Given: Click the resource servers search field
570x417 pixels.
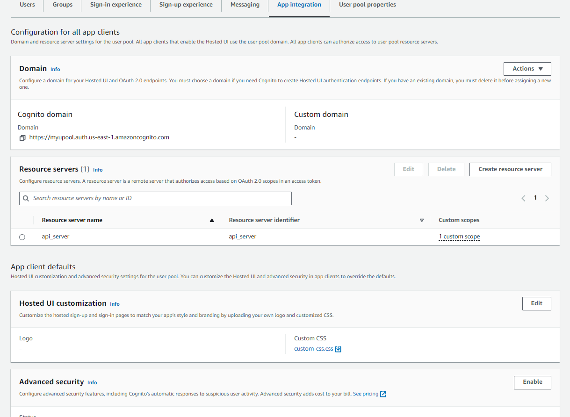Looking at the screenshot, I should (x=159, y=198).
